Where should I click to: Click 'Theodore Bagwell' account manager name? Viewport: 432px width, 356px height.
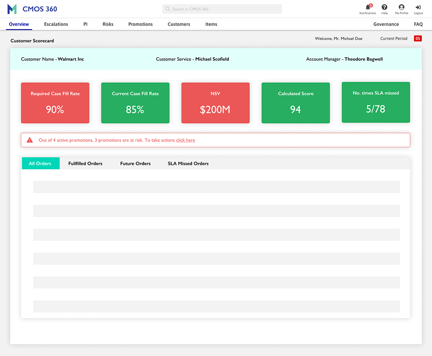[363, 59]
